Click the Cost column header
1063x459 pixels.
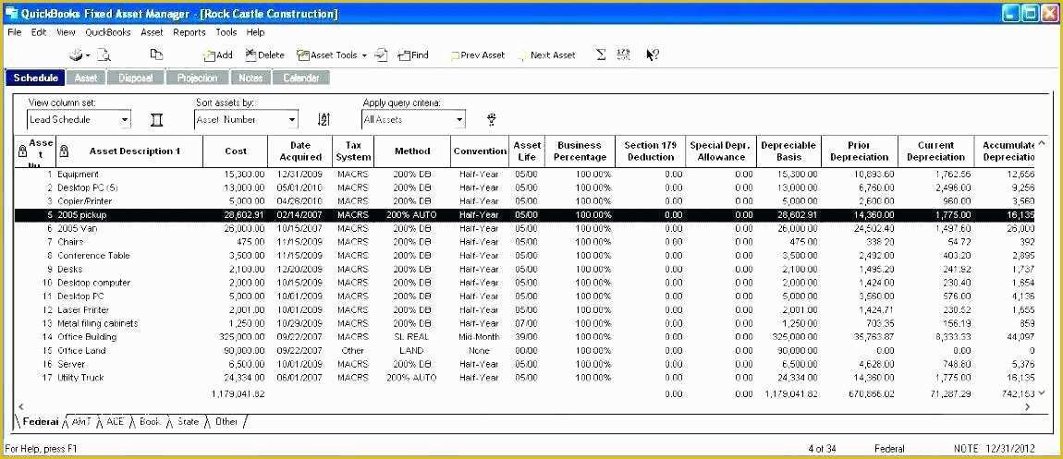(236, 151)
